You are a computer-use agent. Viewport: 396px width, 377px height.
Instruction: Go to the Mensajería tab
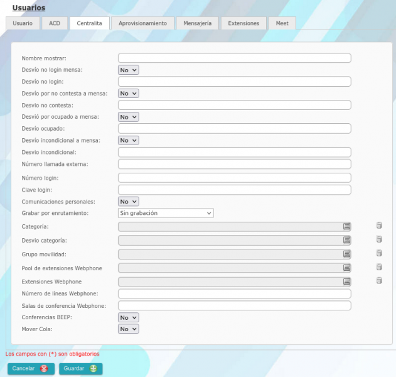click(x=198, y=23)
